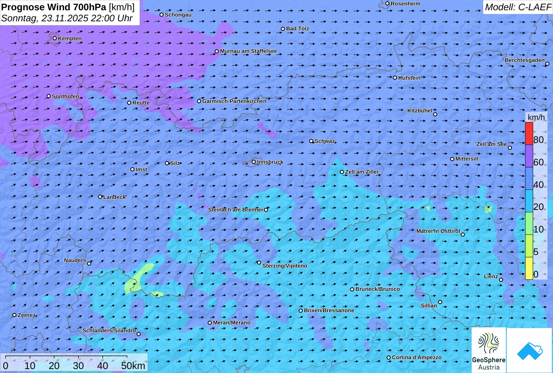Screen dimensions: 553x373
Task: Click the 'Kufstein' label
Action: click(x=409, y=78)
